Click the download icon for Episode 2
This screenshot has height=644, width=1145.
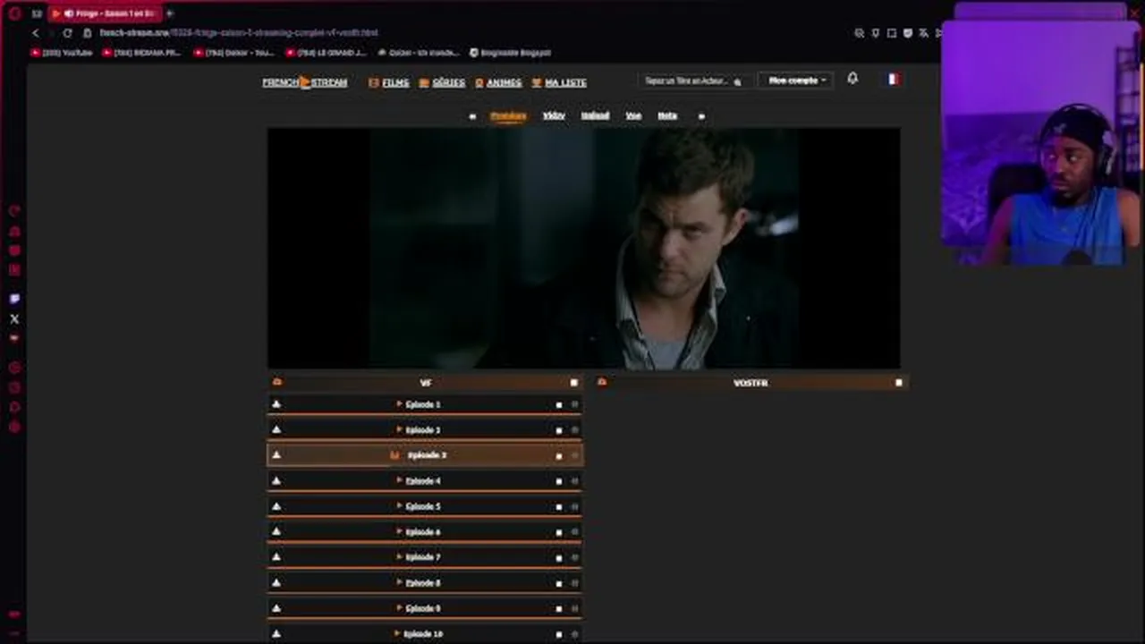(x=276, y=429)
